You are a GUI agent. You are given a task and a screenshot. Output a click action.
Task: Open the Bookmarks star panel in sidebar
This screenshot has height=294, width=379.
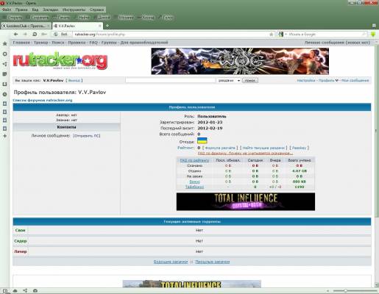click(x=4, y=43)
